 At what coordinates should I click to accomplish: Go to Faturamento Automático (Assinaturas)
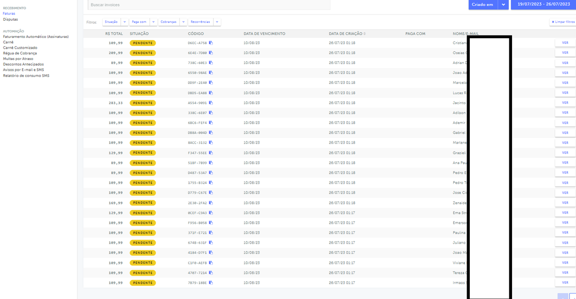(x=36, y=36)
